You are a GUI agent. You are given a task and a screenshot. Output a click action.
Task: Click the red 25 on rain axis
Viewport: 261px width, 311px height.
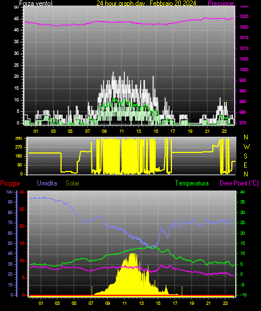coord(22,209)
